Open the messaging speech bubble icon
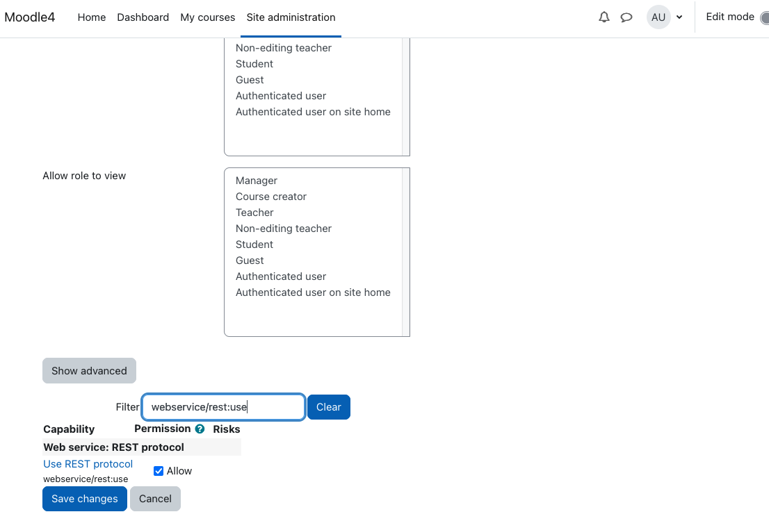 coord(626,17)
